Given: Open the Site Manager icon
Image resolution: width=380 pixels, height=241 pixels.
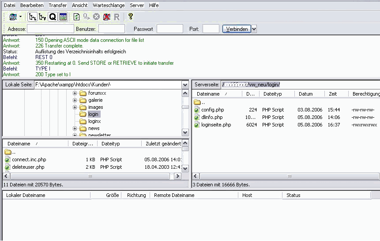Looking at the screenshot, I should [x=13, y=17].
